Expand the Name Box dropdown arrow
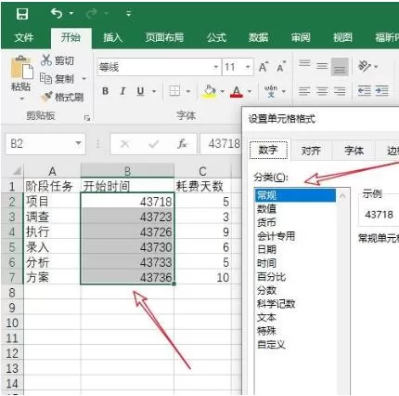 tap(79, 143)
